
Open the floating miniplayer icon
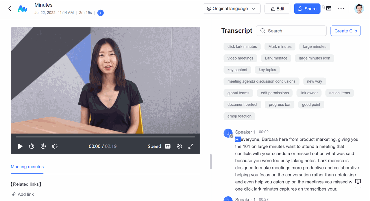pos(328,9)
